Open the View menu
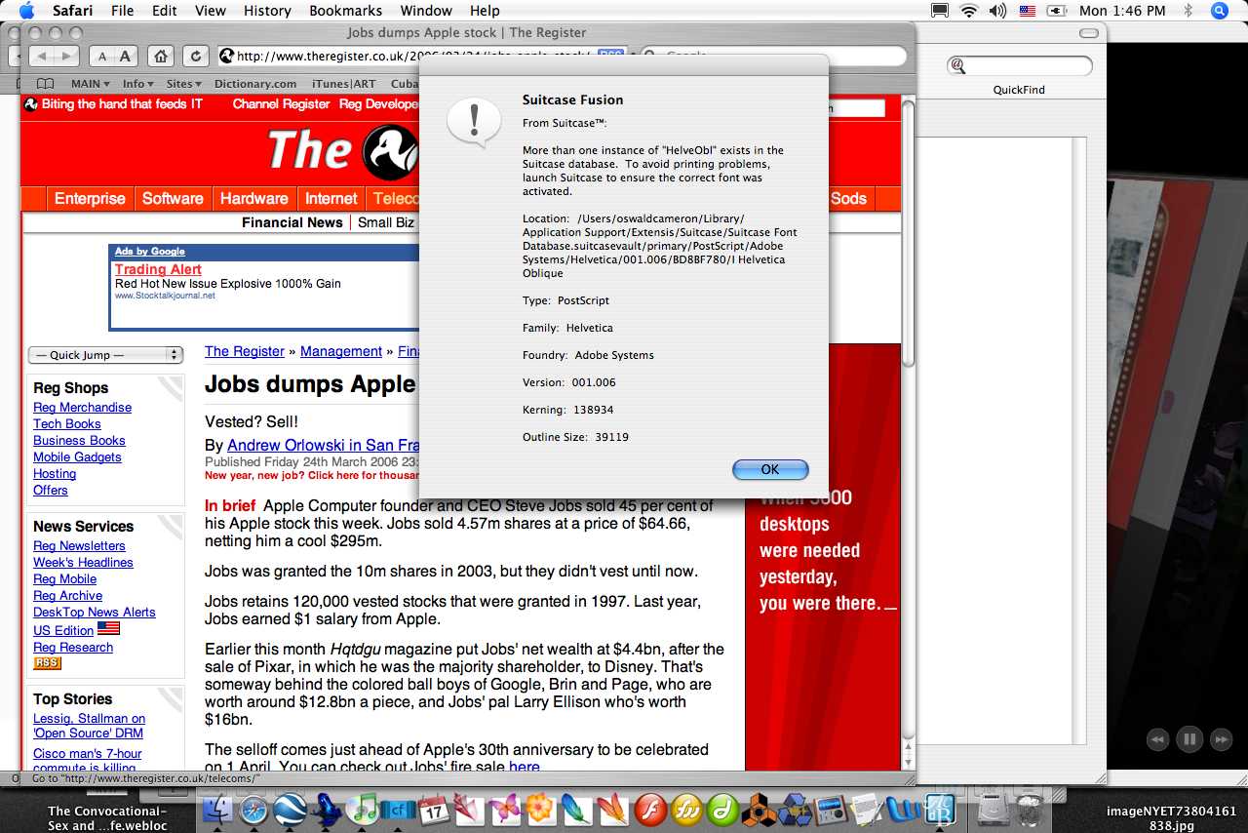The width and height of the screenshot is (1248, 833). [x=211, y=11]
